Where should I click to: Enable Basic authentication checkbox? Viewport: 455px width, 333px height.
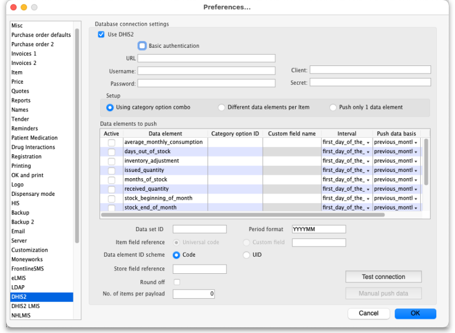coord(142,46)
